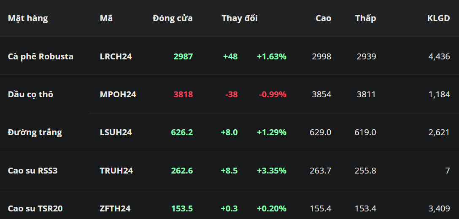The image size is (459, 219).
Task: Open the LSUH24 contract code
Action: [116, 132]
